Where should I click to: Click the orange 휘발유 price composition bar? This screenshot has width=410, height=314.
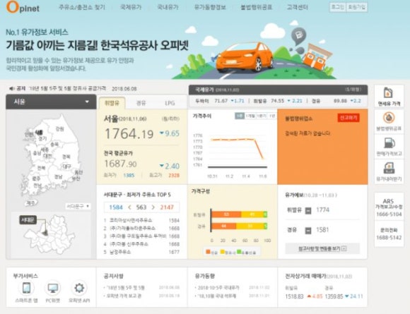click(x=226, y=215)
